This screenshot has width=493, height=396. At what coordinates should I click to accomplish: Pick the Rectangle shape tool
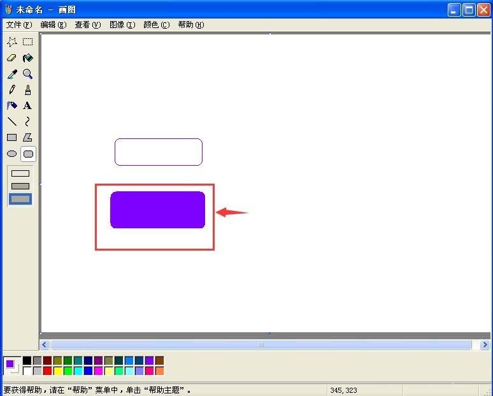tap(12, 137)
